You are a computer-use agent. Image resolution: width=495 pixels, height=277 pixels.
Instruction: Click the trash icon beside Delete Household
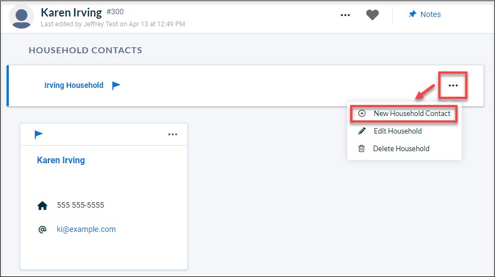pyautogui.click(x=361, y=148)
